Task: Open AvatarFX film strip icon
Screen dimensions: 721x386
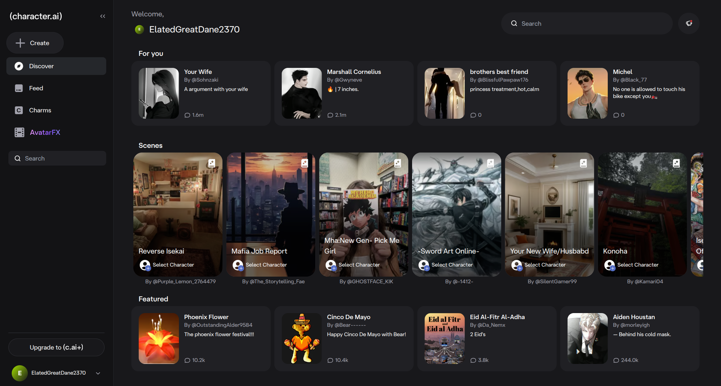Action: pyautogui.click(x=19, y=132)
